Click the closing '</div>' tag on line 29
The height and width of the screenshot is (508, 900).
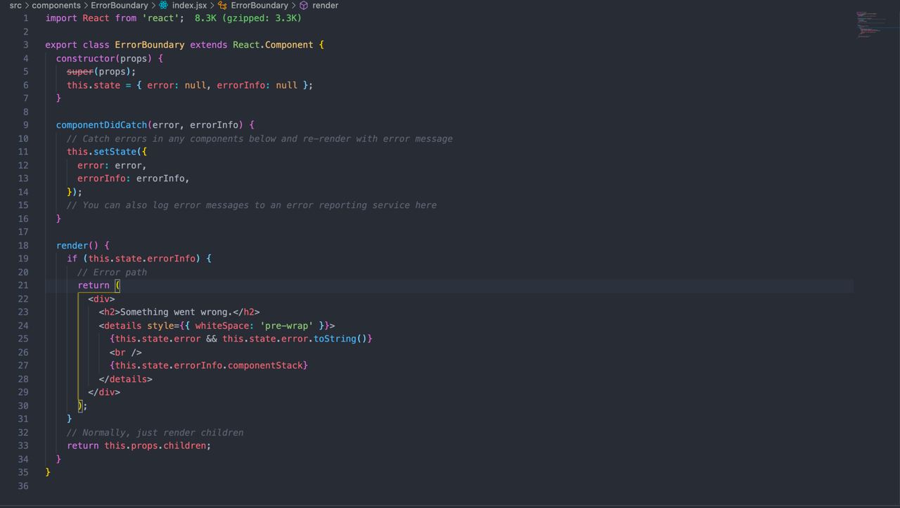[104, 392]
